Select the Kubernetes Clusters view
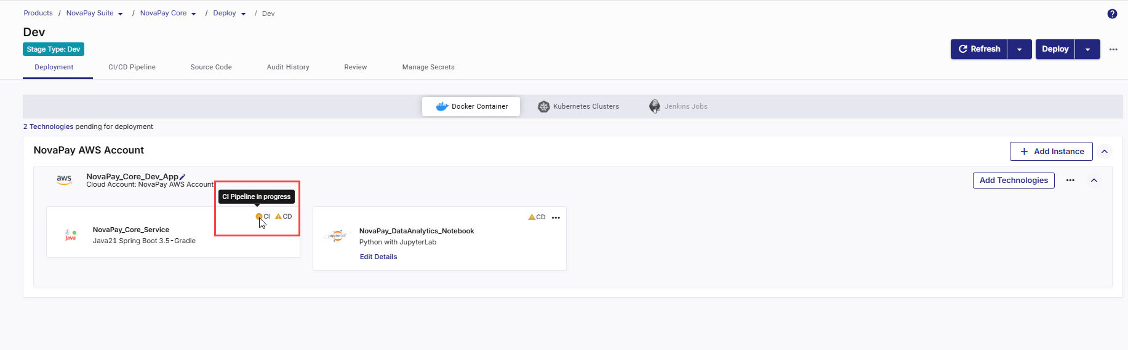 pyautogui.click(x=578, y=106)
